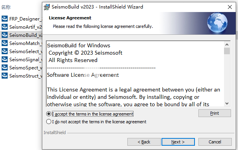Go back with the Back button
The width and height of the screenshot is (238, 150).
point(144,142)
